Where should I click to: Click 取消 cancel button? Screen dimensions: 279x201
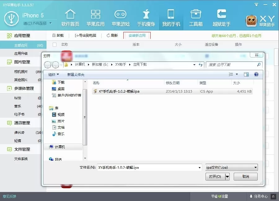(246, 176)
